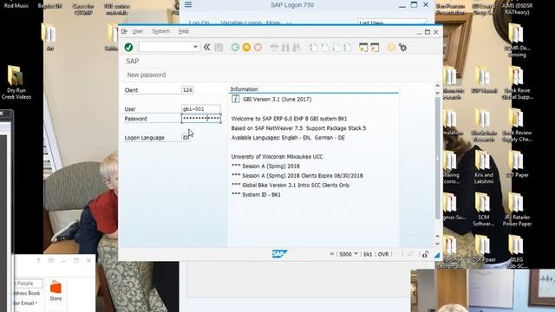Click top scroll-up arrow of SAP window scrollbar

pyautogui.click(x=437, y=86)
